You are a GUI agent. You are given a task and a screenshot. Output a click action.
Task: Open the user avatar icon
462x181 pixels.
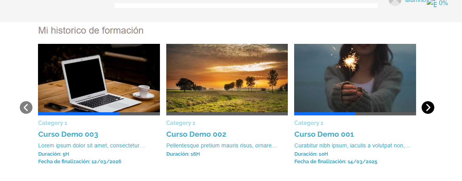click(395, 2)
